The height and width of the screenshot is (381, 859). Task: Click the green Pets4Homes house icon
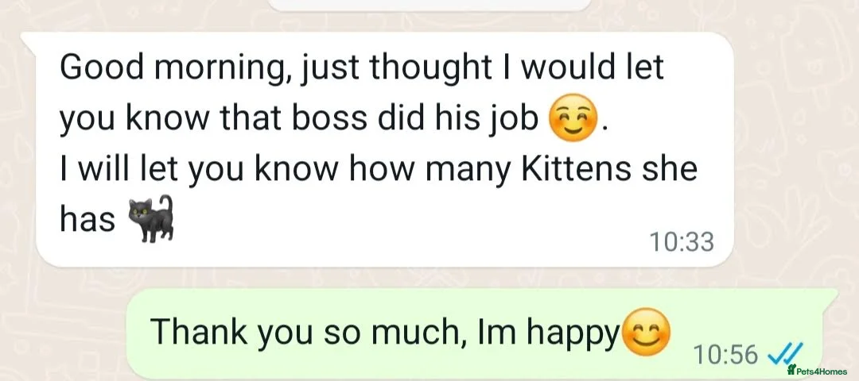[791, 370]
